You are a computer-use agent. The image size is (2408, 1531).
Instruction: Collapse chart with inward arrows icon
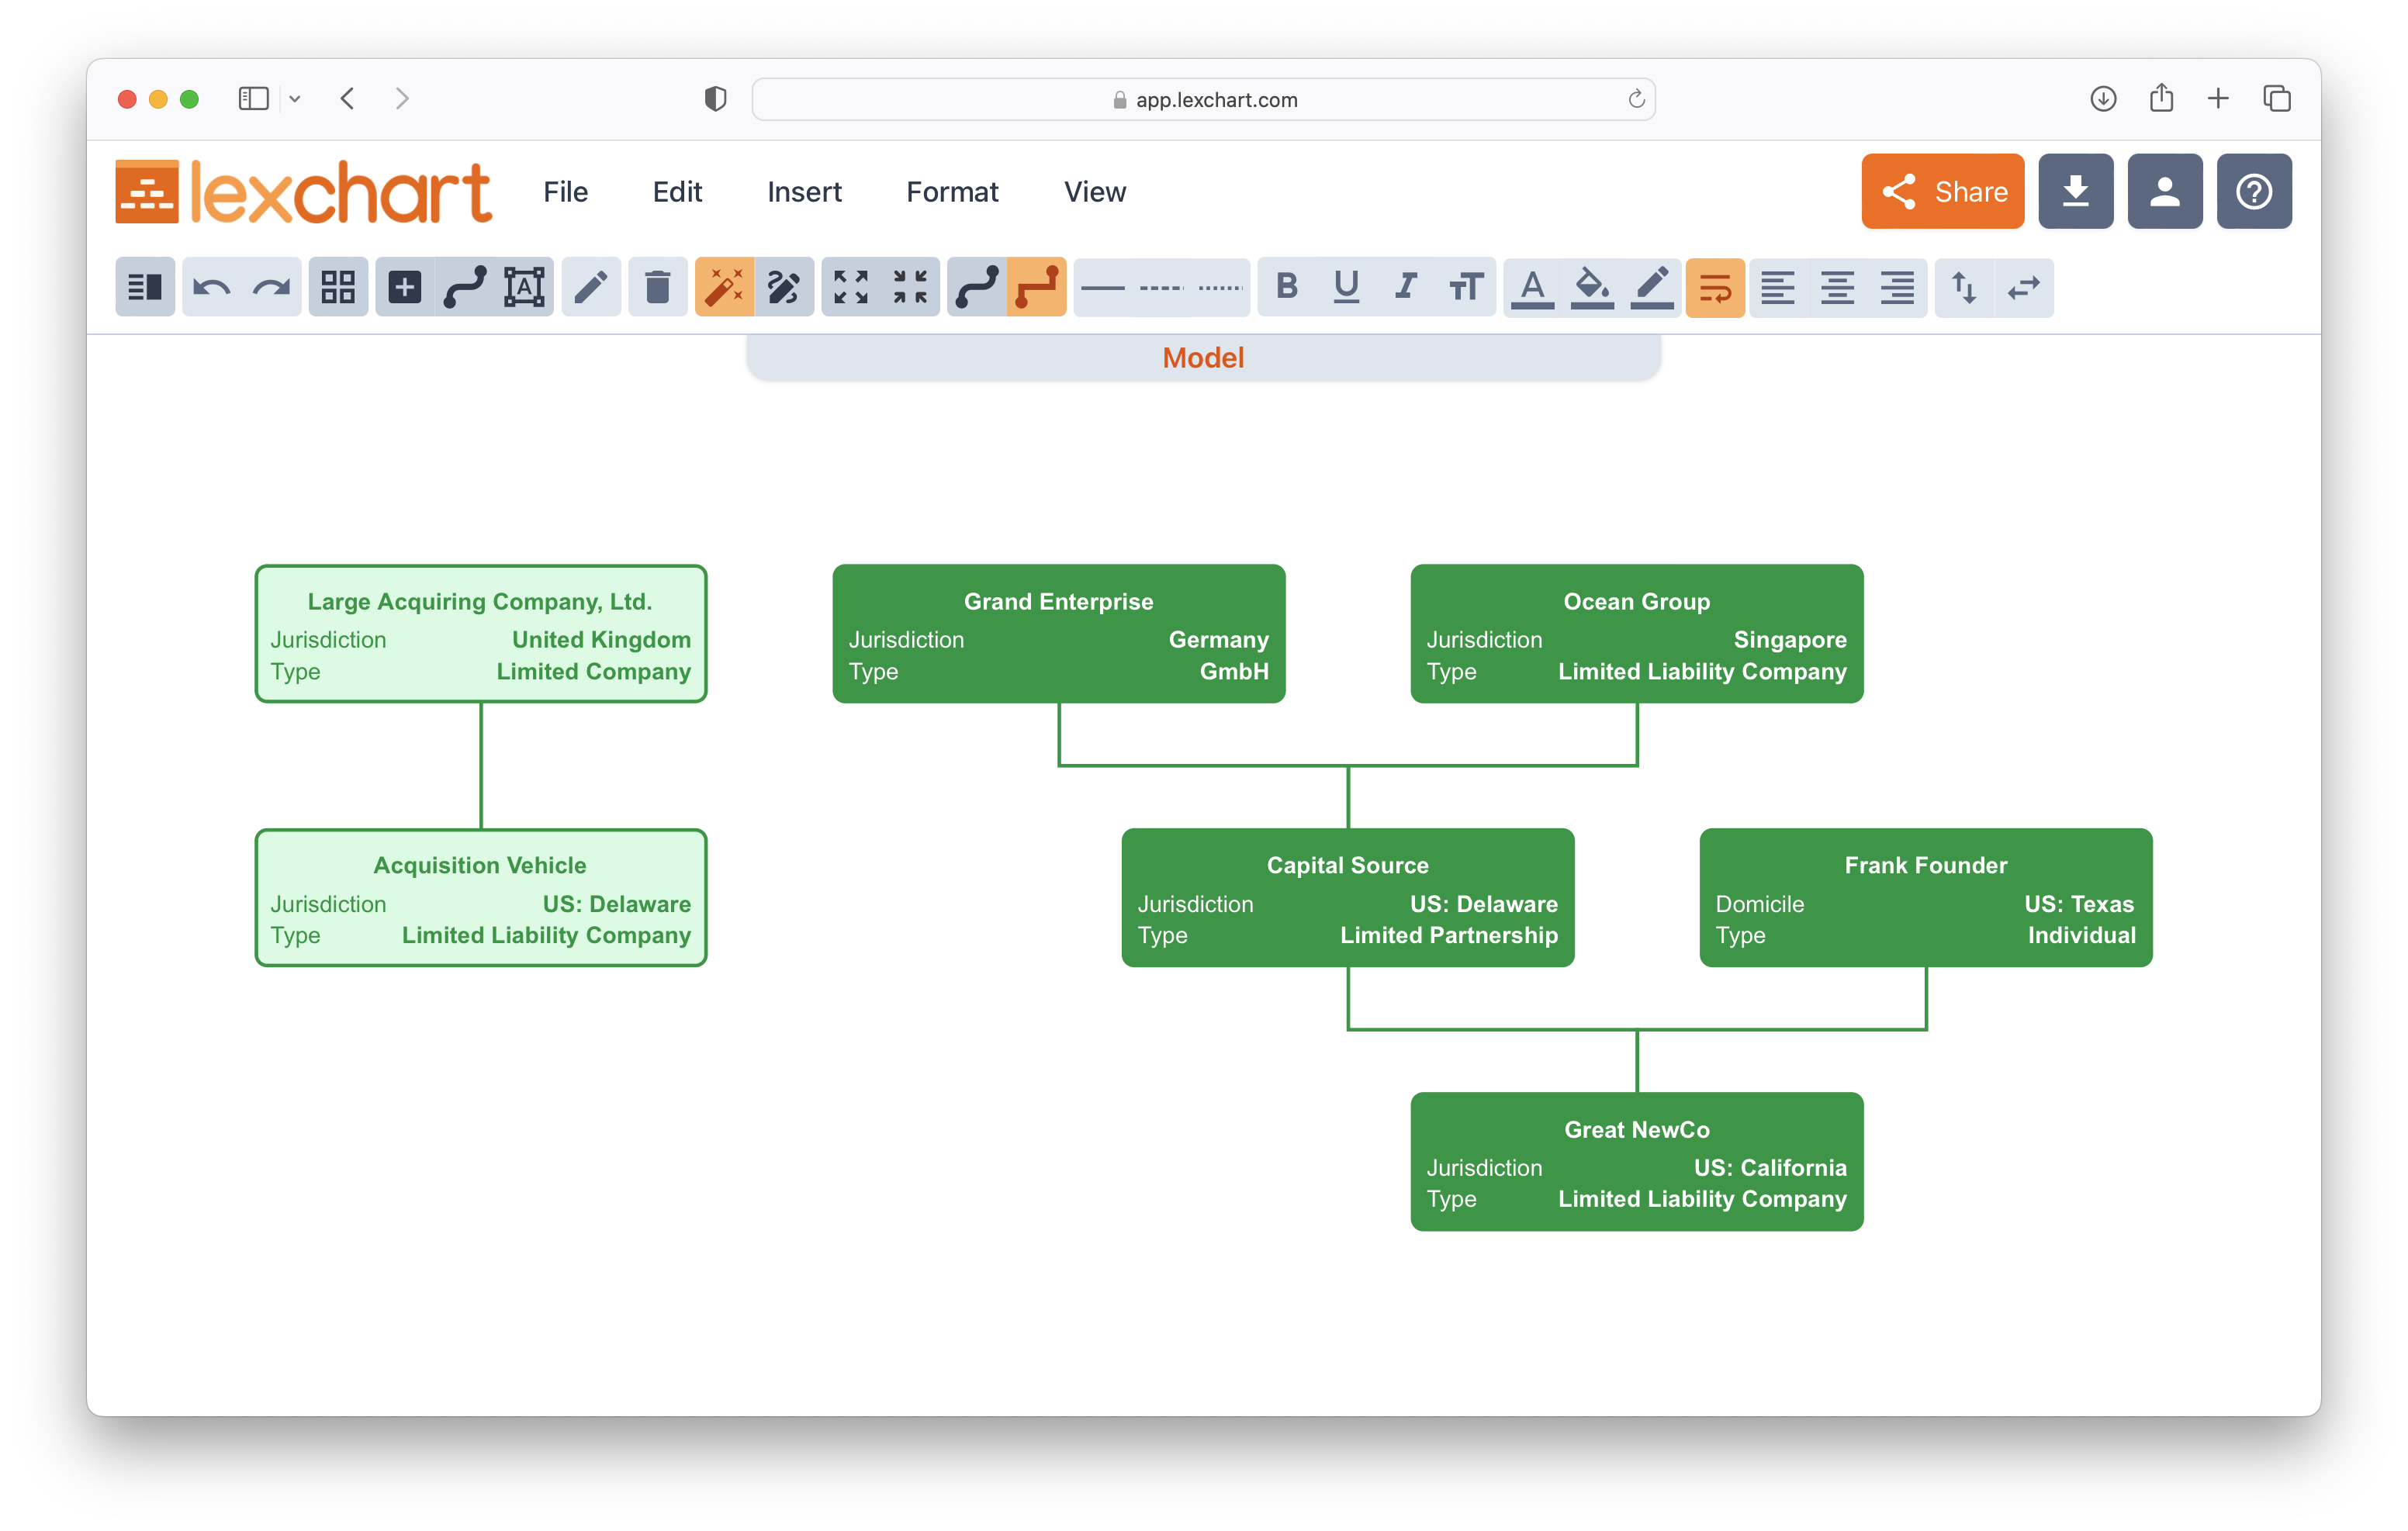[911, 288]
